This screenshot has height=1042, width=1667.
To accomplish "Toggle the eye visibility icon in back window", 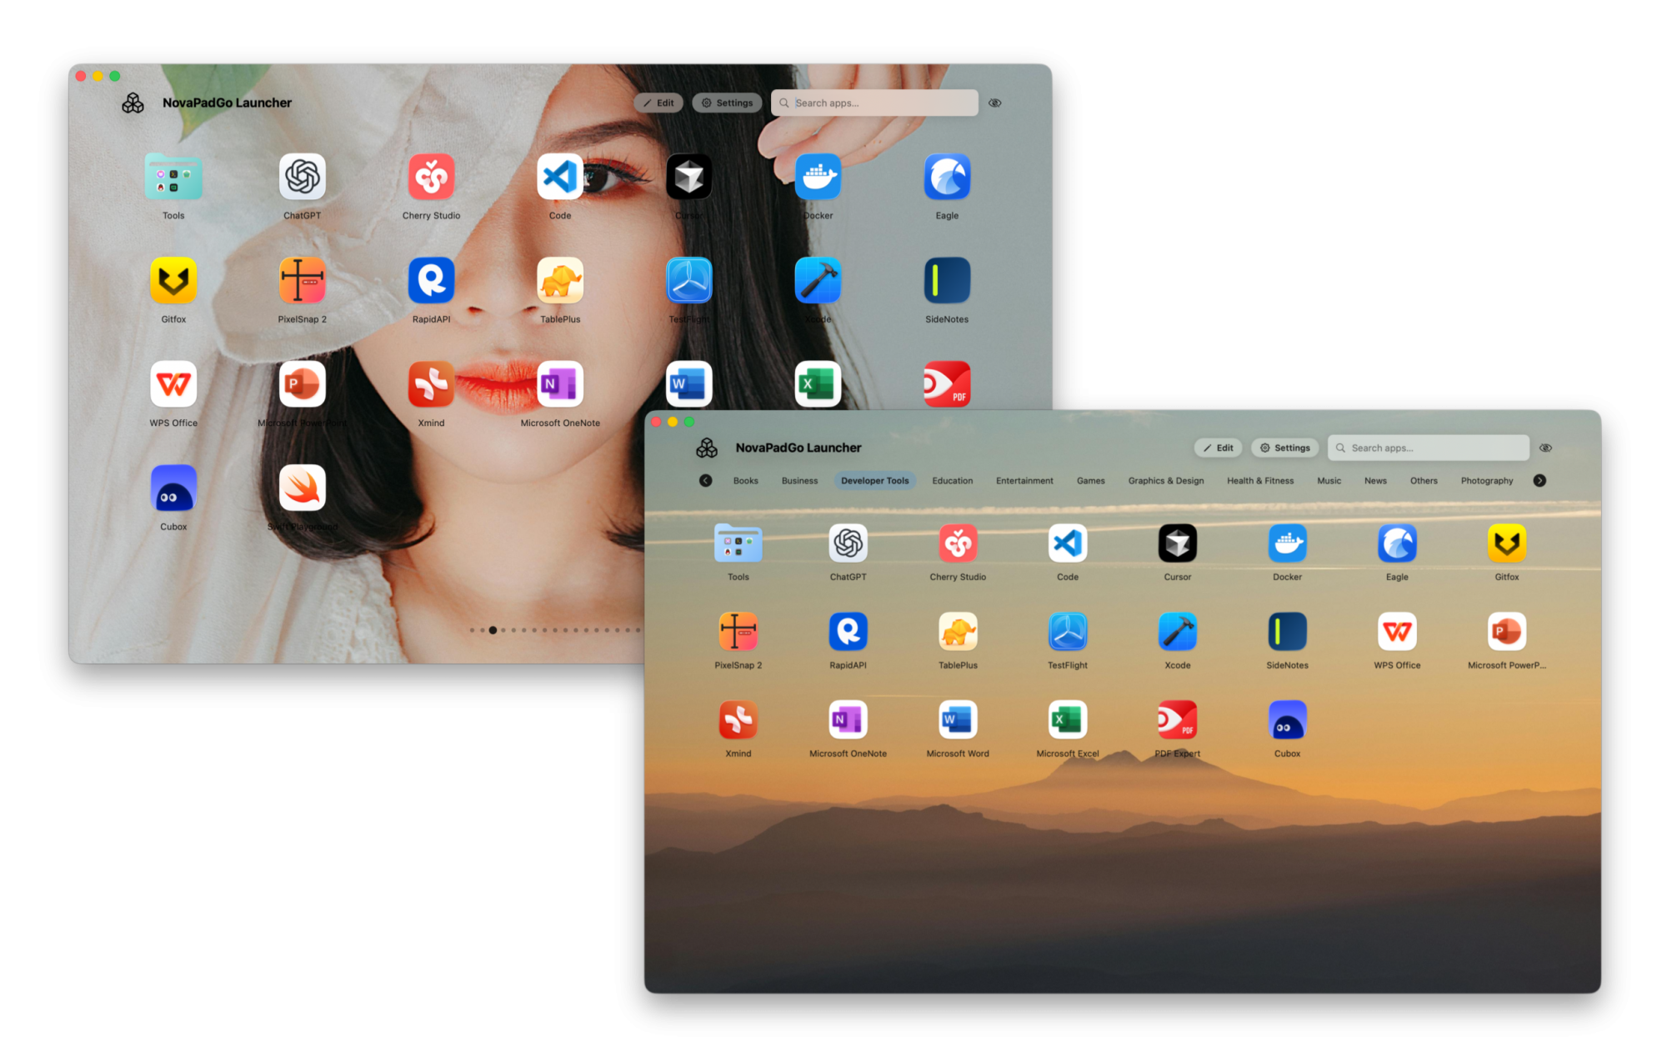I will 994,103.
